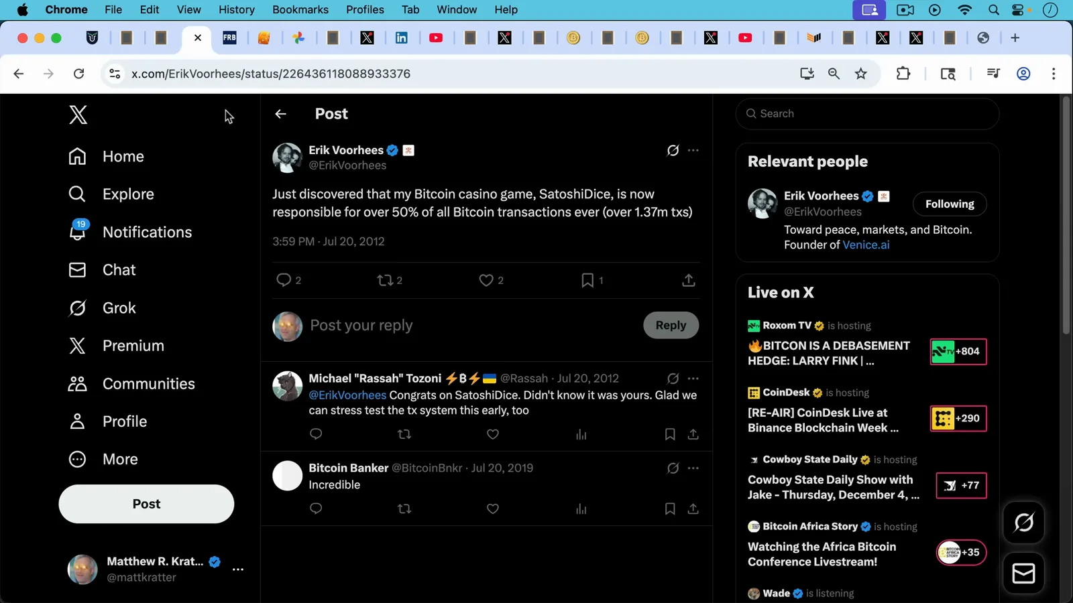1073x603 pixels.
Task: Open Explore in the sidebar
Action: [x=111, y=194]
